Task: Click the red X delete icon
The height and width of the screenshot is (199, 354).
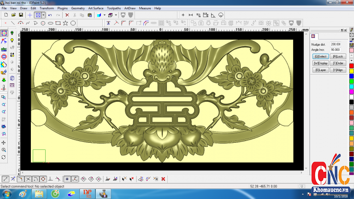Action: (67, 15)
